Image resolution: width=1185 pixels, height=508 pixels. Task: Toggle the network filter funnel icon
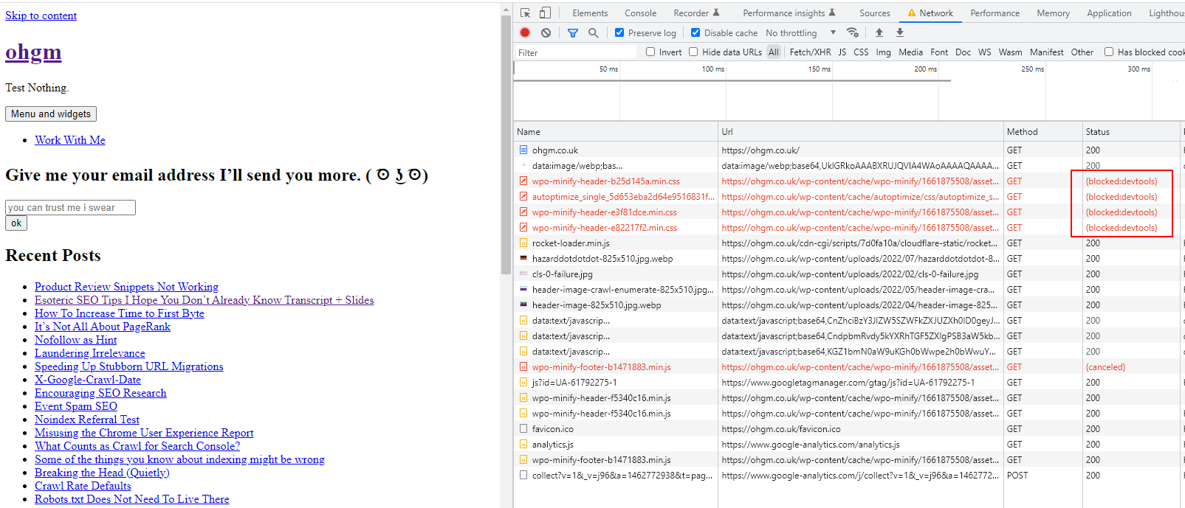[573, 32]
